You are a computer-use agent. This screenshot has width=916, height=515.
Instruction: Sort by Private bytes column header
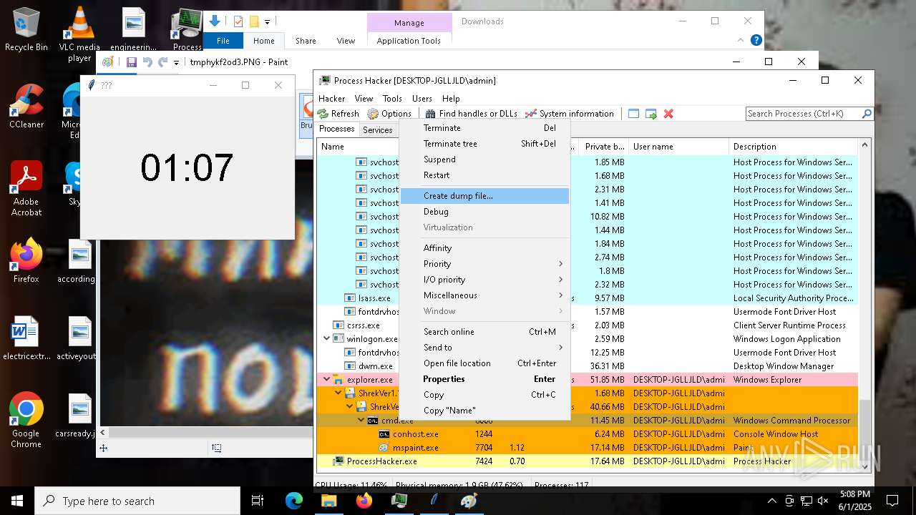point(603,147)
